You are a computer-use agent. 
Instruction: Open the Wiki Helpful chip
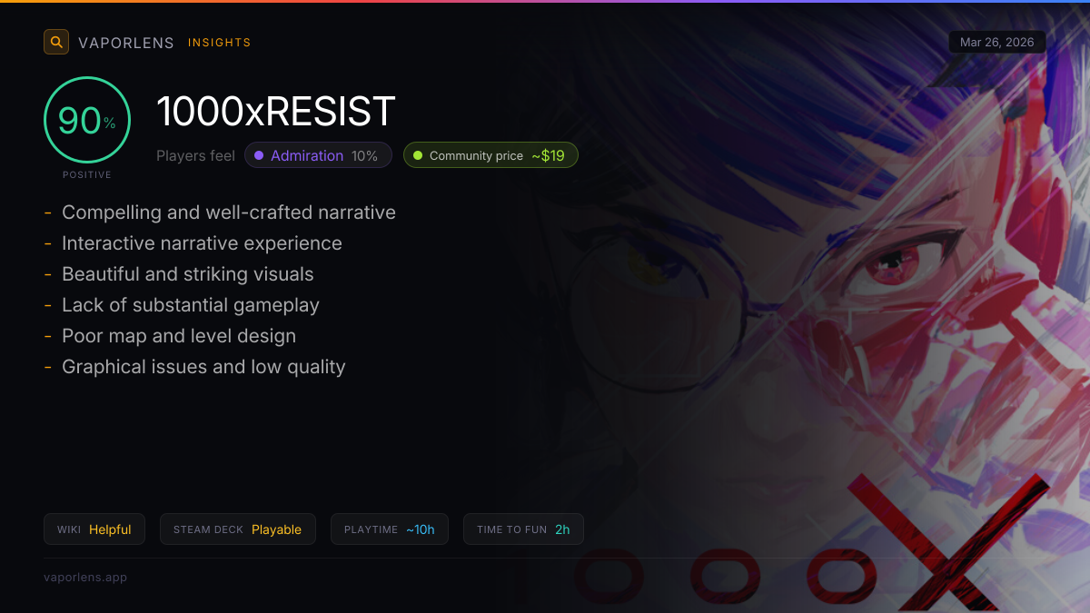coord(94,529)
